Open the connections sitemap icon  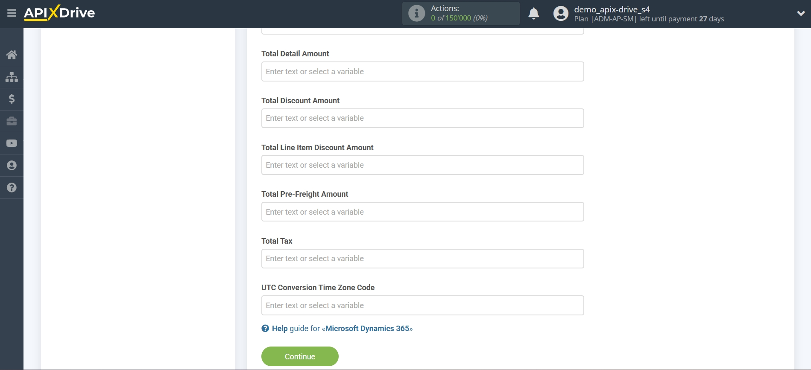pos(12,77)
